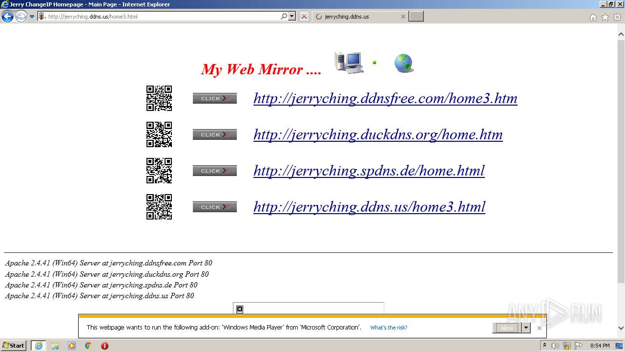Click Internet Explorer taskbar icon
Screen dimensions: 625x352
coord(39,346)
